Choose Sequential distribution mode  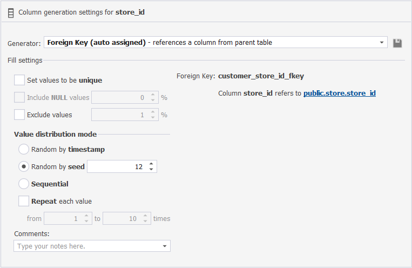[x=24, y=184]
